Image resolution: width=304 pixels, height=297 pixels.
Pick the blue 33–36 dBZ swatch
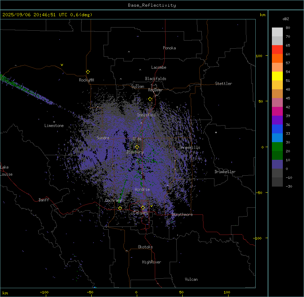(x=277, y=129)
